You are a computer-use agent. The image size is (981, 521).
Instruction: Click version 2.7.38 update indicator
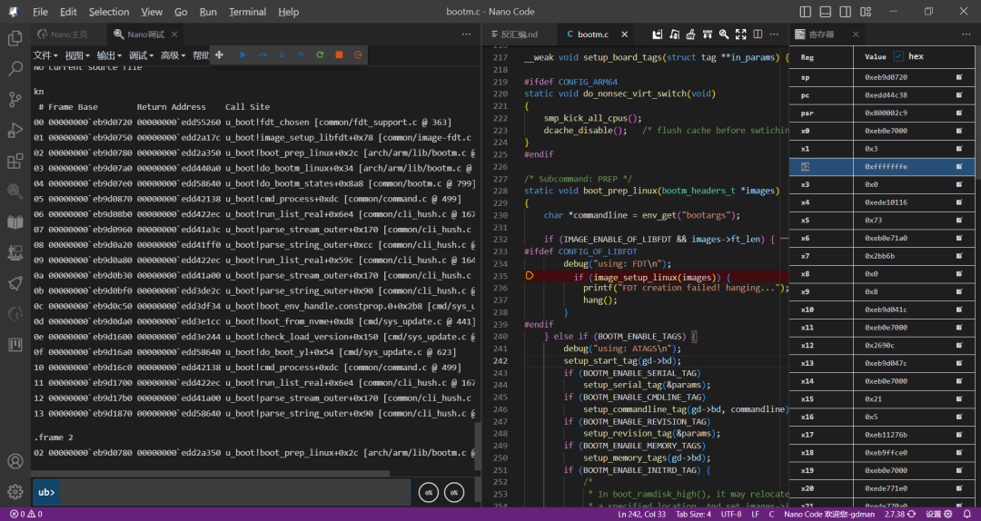click(899, 514)
